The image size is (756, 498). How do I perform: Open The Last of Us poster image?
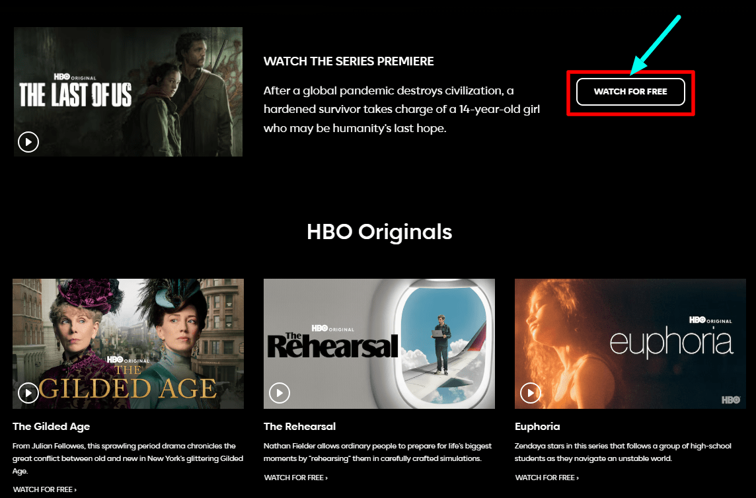[128, 92]
